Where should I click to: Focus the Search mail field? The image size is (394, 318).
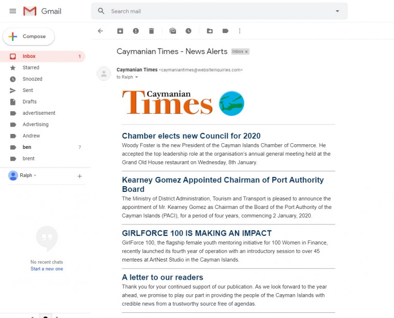(x=219, y=11)
